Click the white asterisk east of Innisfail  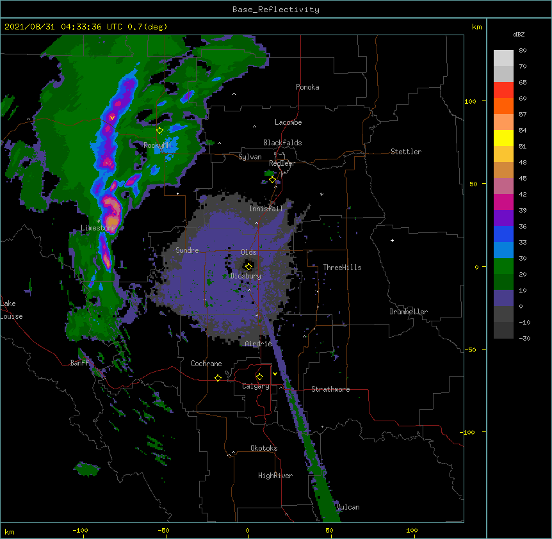(321, 194)
